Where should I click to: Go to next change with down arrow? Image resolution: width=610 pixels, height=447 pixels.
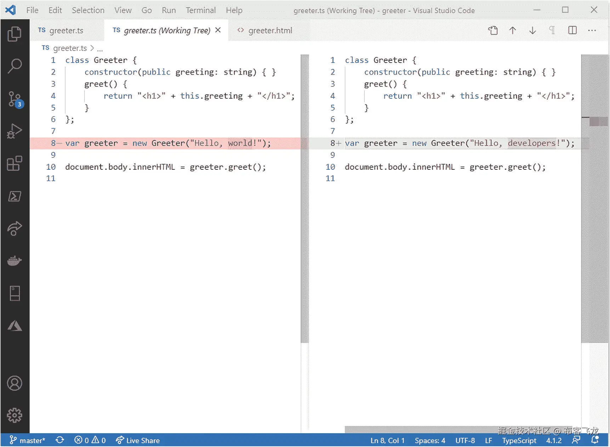(x=532, y=30)
